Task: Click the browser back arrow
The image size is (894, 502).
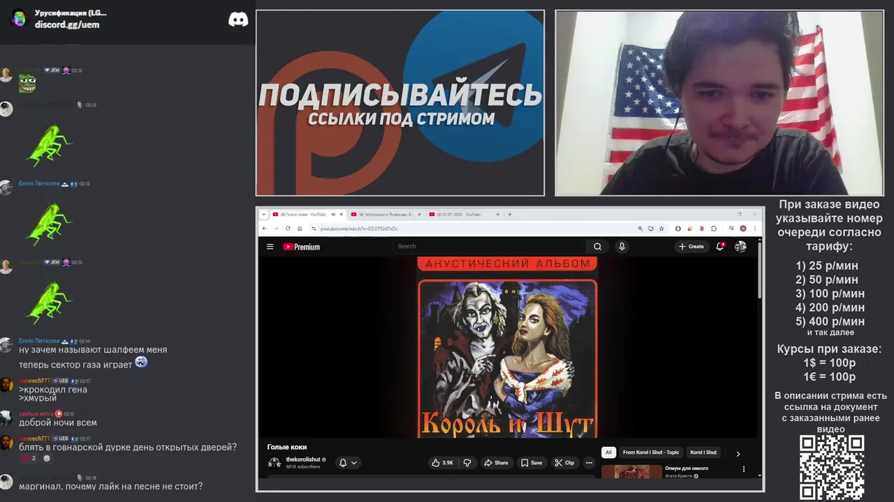Action: pyautogui.click(x=264, y=228)
